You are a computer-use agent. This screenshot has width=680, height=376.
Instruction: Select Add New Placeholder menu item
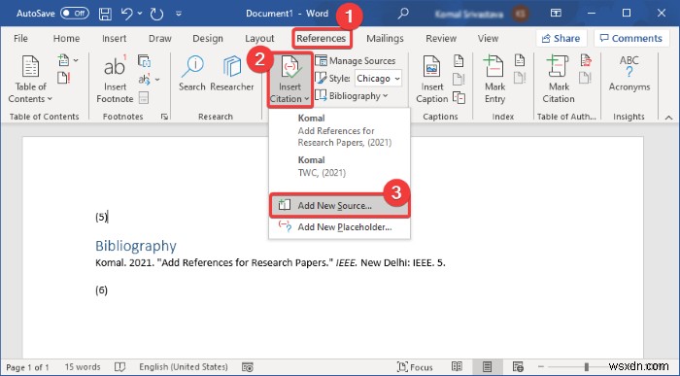click(x=339, y=226)
